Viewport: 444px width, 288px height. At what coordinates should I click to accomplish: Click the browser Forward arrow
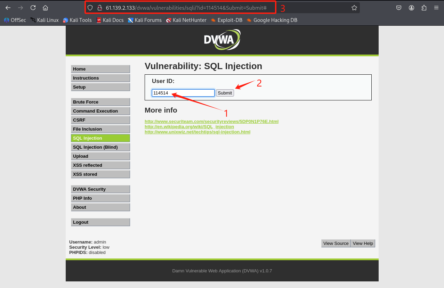pos(21,8)
